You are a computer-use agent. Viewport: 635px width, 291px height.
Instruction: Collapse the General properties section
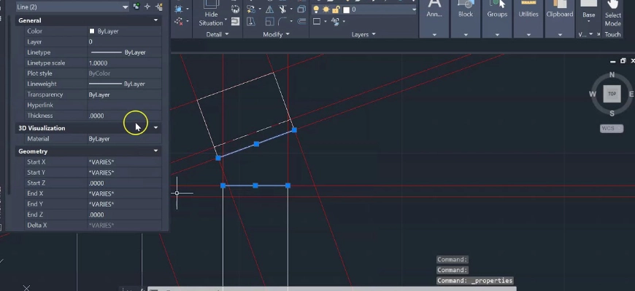[x=155, y=20]
